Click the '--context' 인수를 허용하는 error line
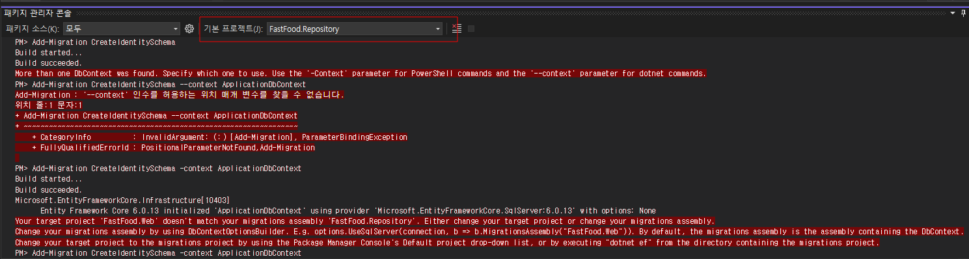Viewport: 969px width, 259px height. pos(180,95)
